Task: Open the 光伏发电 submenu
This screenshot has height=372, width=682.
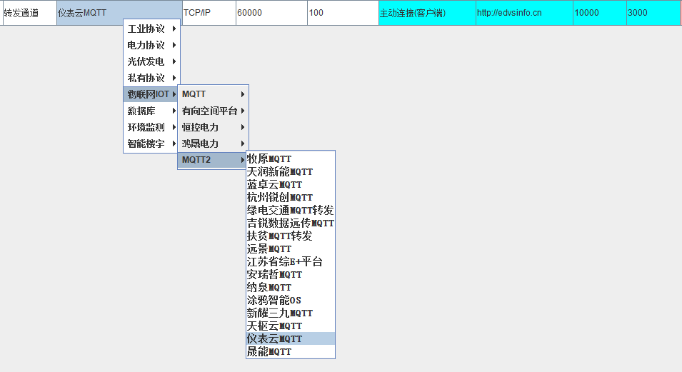Action: tap(151, 62)
